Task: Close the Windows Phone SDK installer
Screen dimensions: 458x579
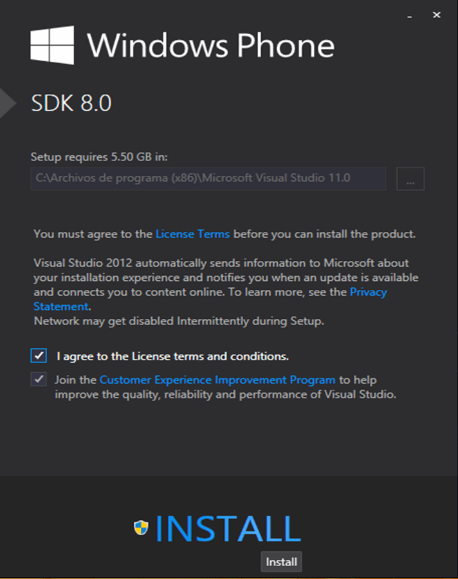Action: tap(436, 14)
